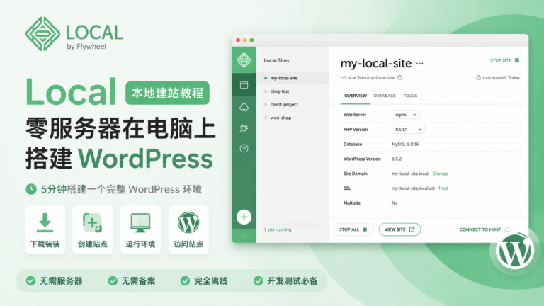Viewport: 544px width, 306px height.
Task: Click the ~/Local Sites/my-local-site path text
Action: 368,78
